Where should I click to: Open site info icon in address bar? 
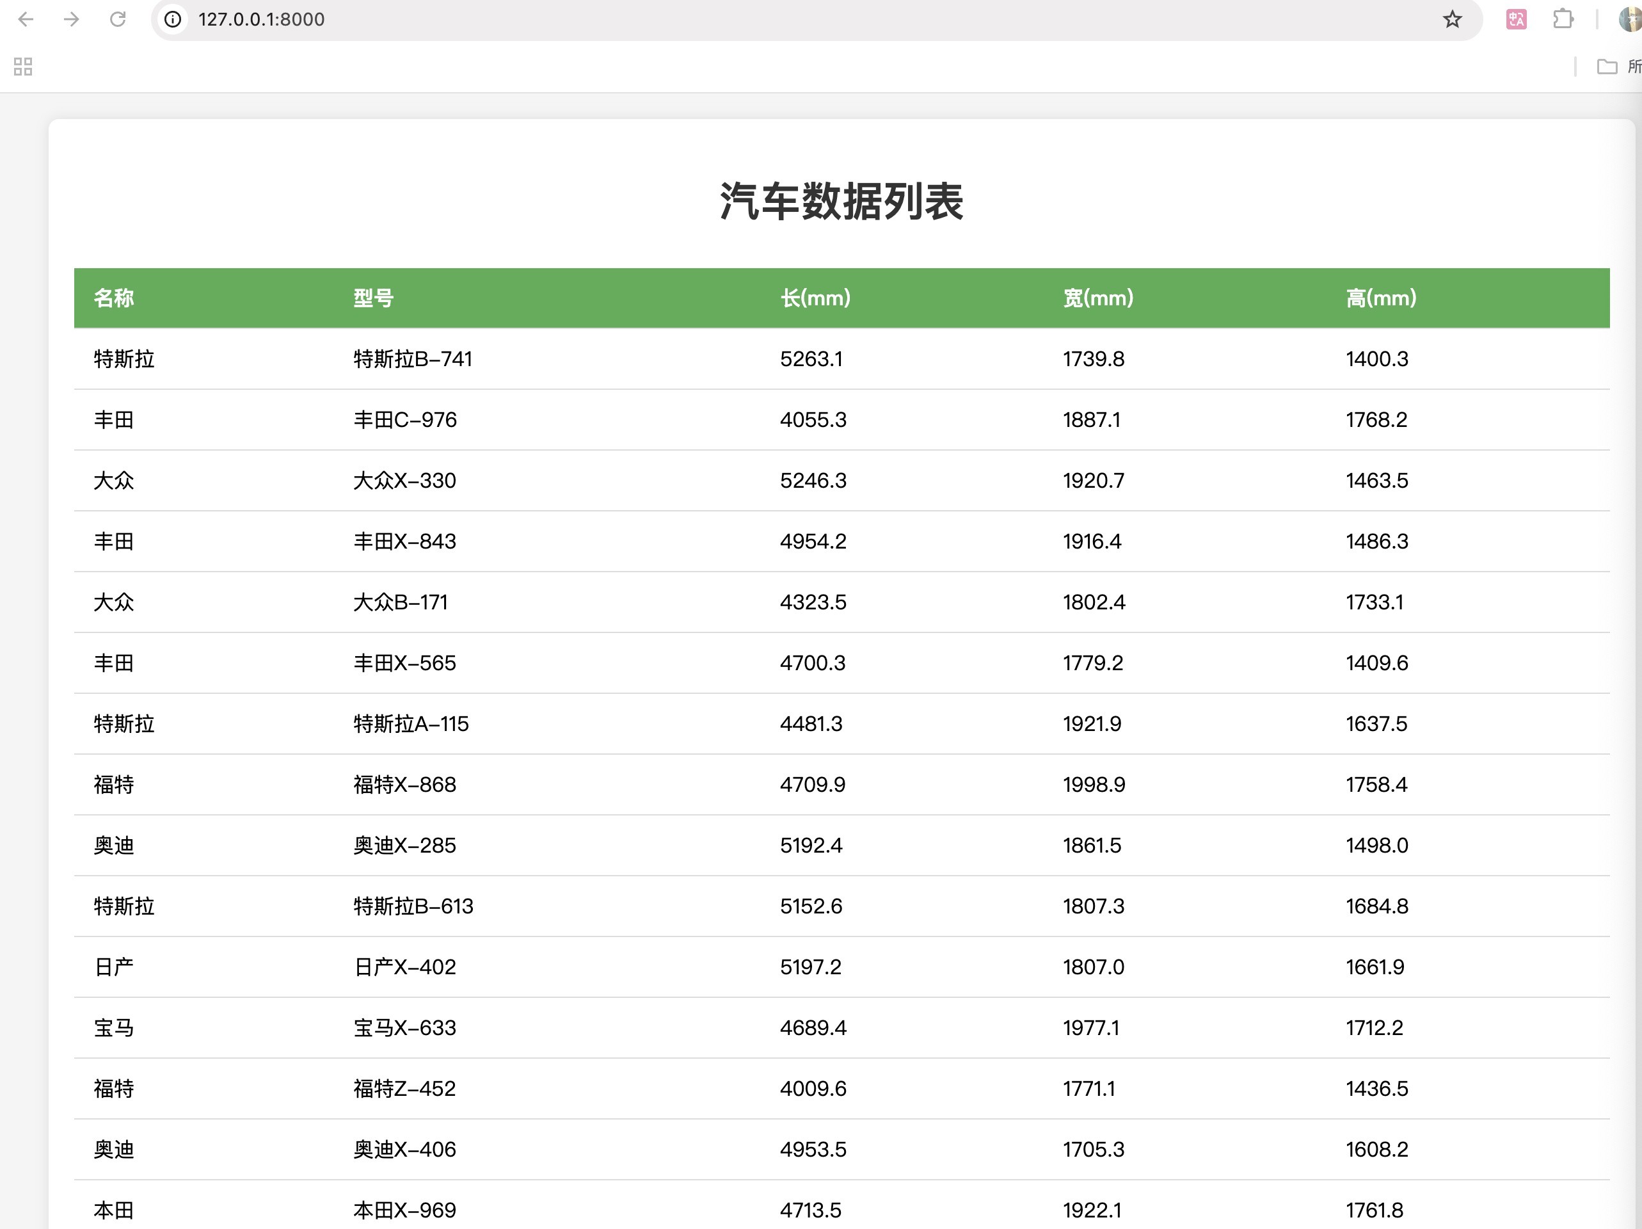tap(173, 19)
